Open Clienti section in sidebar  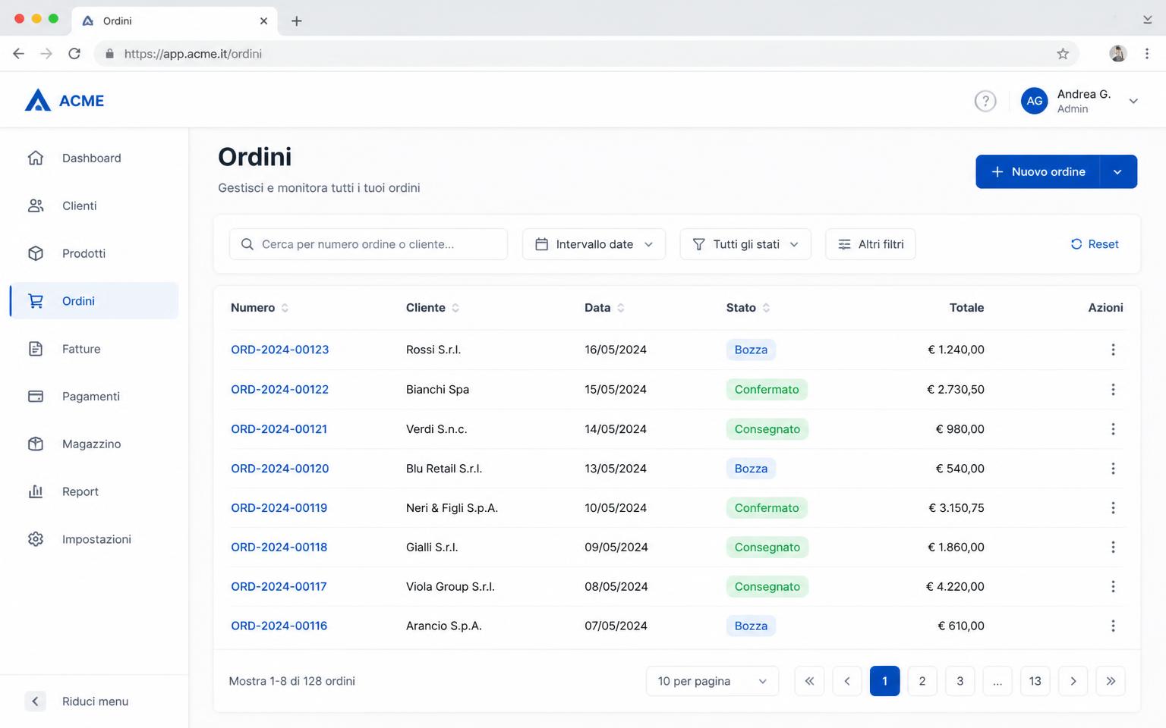click(94, 206)
